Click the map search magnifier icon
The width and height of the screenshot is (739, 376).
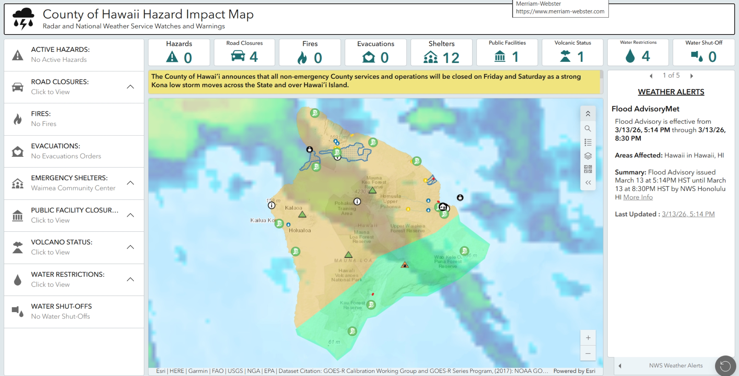pyautogui.click(x=588, y=128)
